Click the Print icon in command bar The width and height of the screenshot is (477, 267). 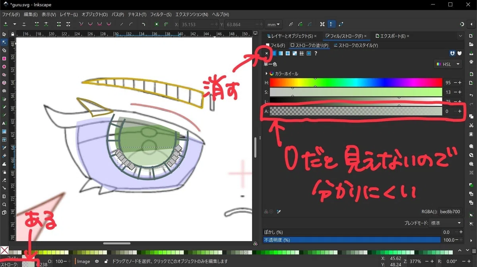pyautogui.click(x=471, y=62)
